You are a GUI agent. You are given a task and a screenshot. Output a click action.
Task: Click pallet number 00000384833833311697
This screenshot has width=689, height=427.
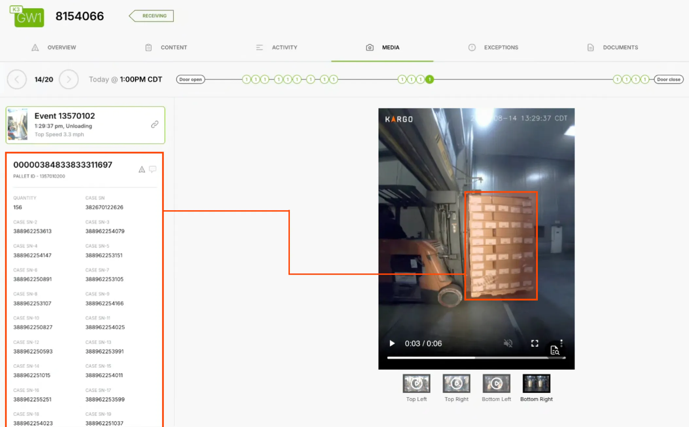coord(63,165)
